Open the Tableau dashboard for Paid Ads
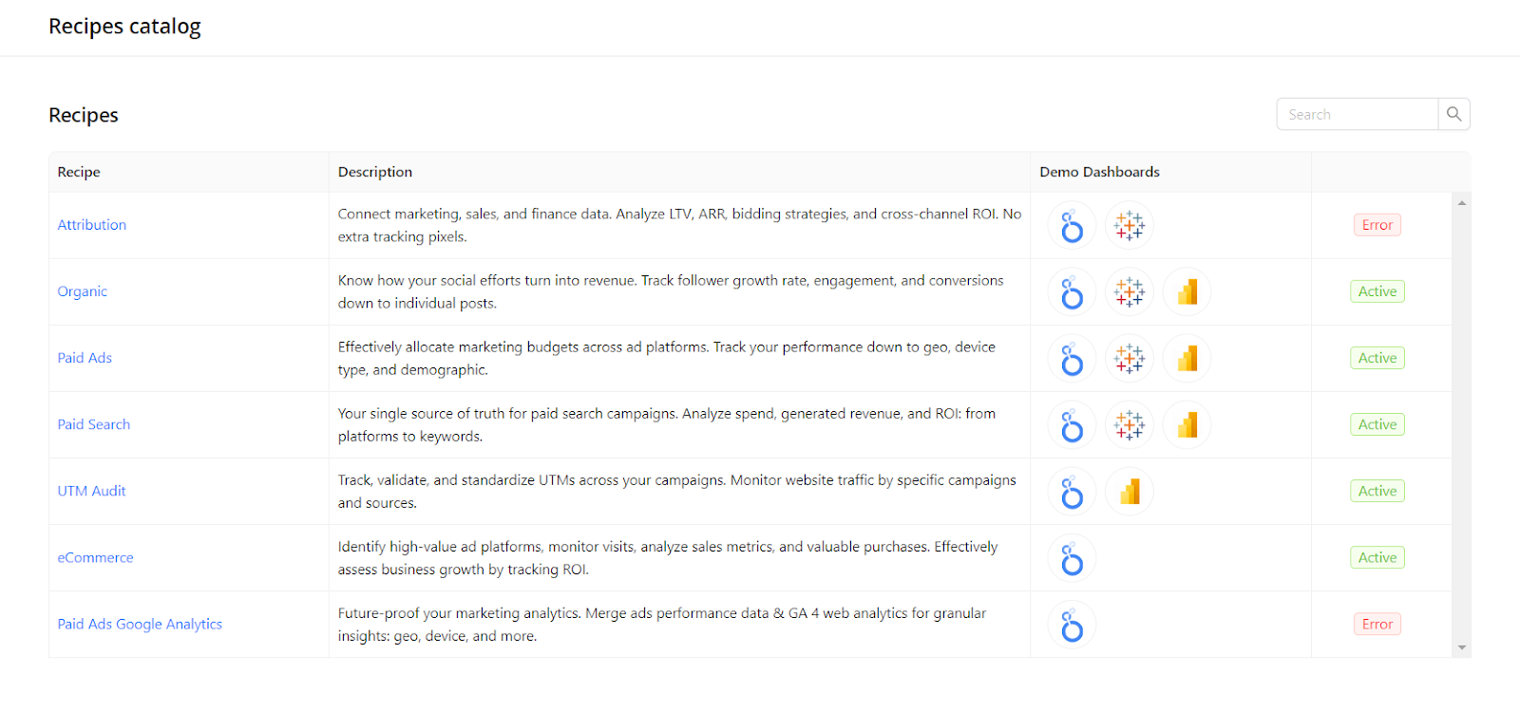 (x=1129, y=359)
